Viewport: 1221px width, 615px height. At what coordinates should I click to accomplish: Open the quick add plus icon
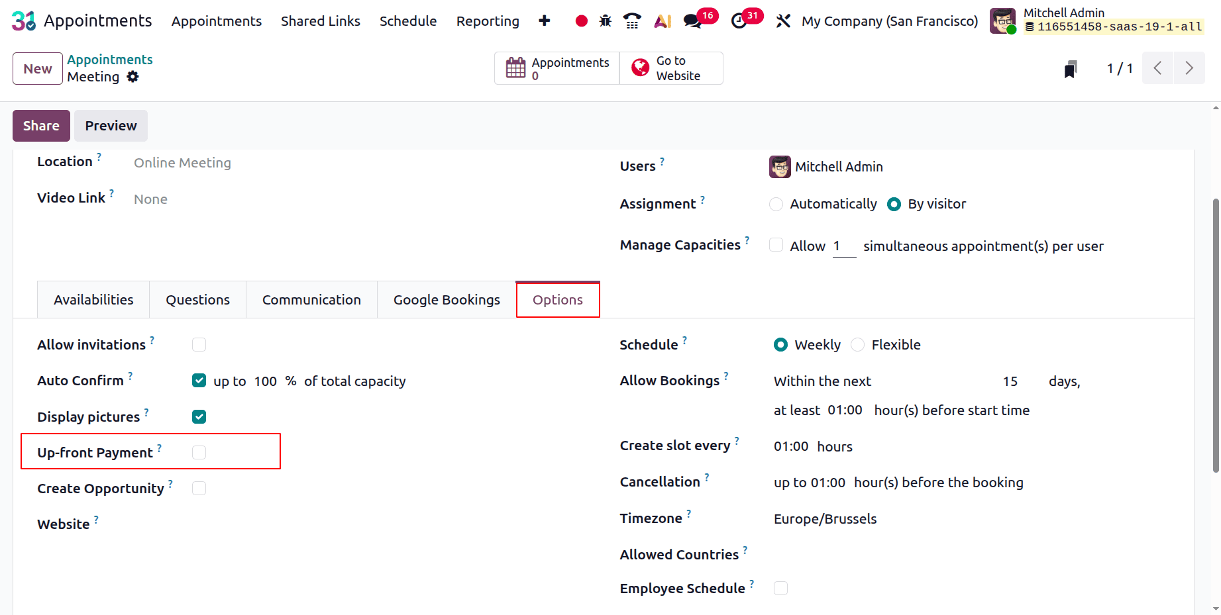(544, 21)
